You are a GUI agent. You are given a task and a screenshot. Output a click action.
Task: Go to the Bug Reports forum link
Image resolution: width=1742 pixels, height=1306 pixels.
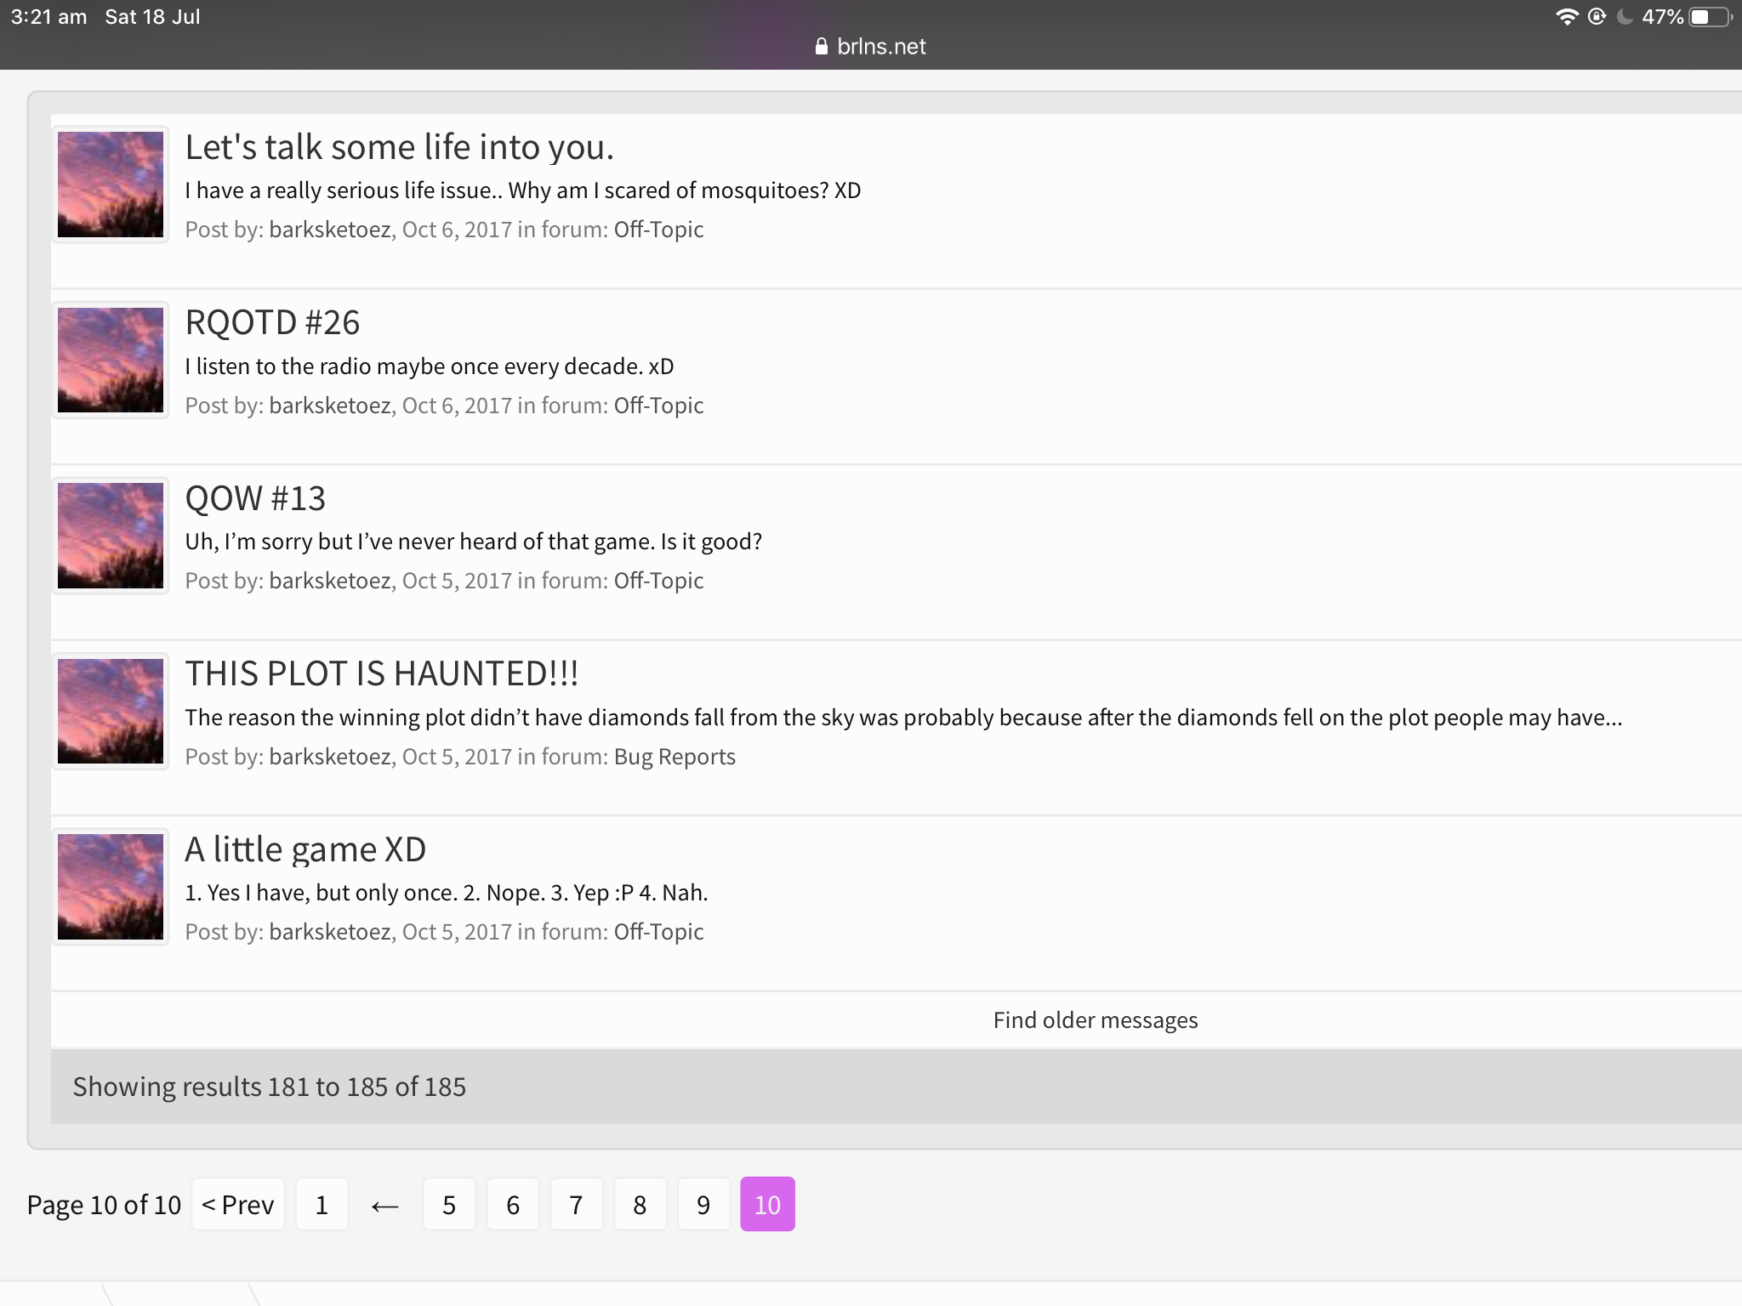[675, 757]
